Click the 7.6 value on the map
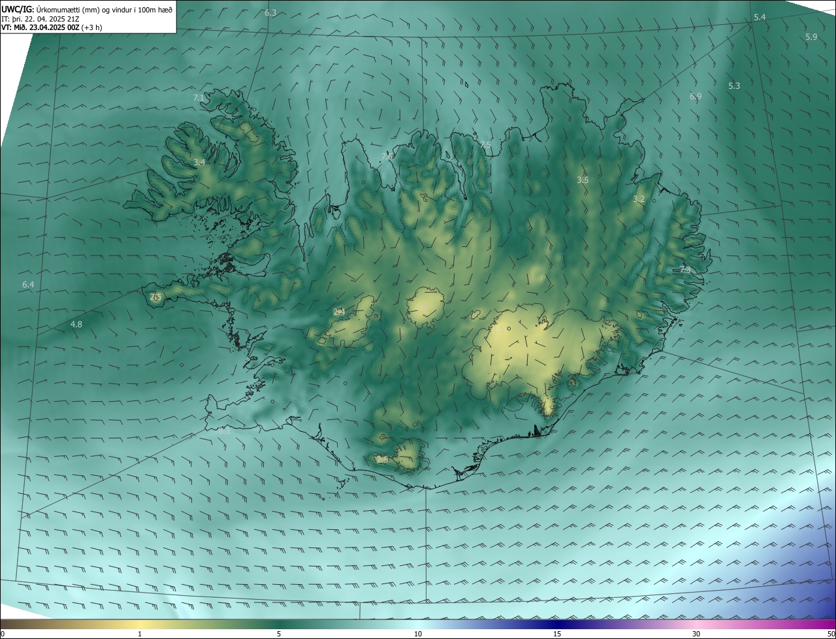 pos(387,156)
